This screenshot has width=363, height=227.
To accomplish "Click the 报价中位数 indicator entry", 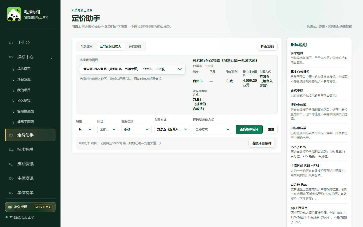I will [319, 111].
